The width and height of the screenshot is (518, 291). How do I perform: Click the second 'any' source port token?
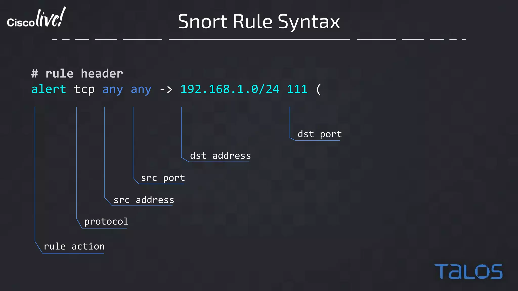(x=141, y=90)
